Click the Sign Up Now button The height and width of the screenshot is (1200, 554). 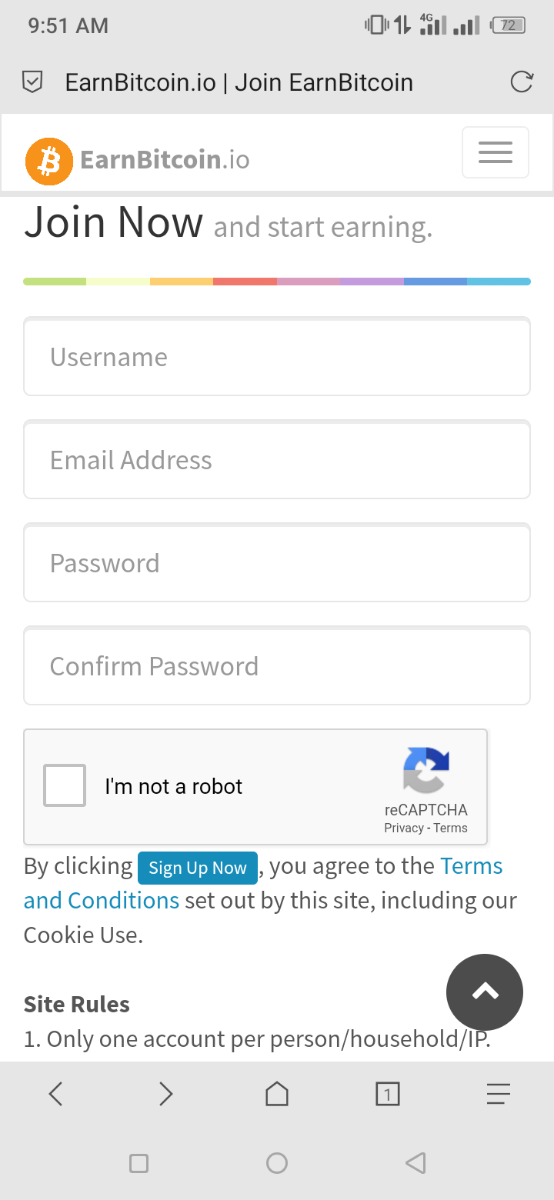(197, 868)
